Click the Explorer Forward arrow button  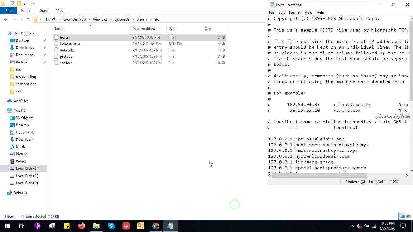(14, 19)
